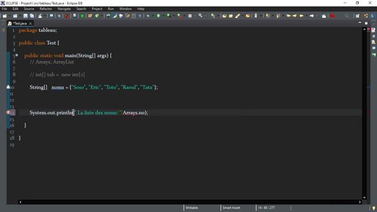Click the Coverage launch toolbar icon
This screenshot has width=377, height=212.
pyautogui.click(x=169, y=16)
